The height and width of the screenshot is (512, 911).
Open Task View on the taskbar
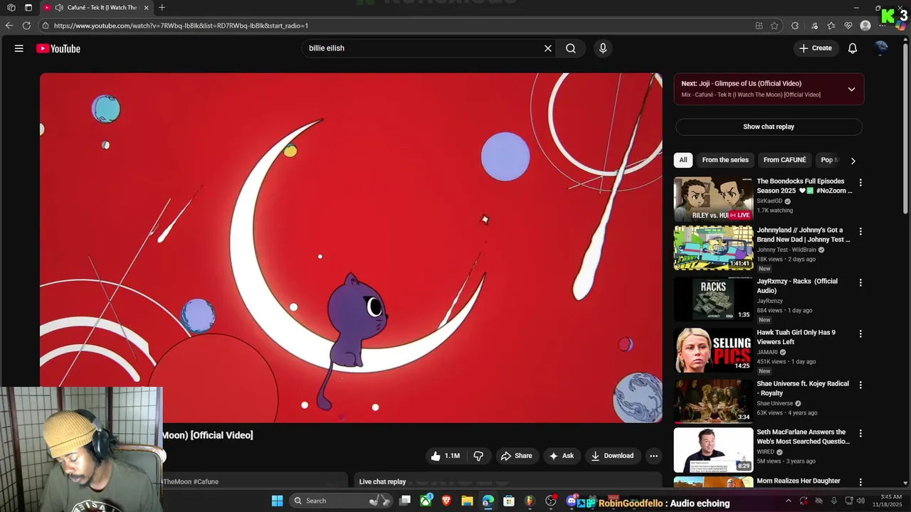pyautogui.click(x=405, y=501)
